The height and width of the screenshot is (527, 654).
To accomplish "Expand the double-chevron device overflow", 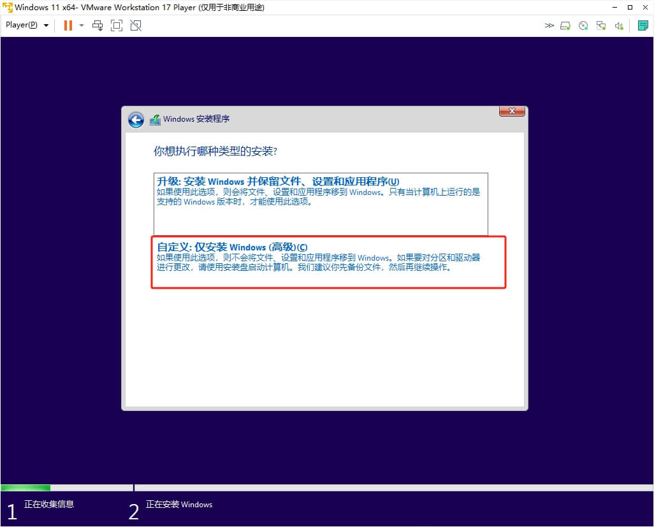I will point(549,25).
